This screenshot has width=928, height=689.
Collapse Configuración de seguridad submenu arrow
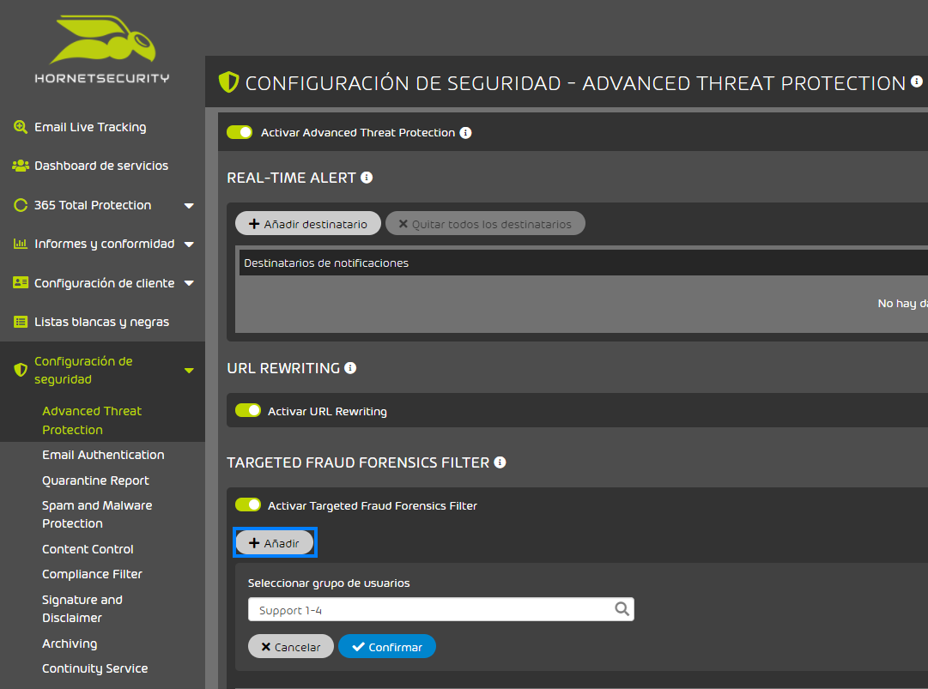coord(189,371)
